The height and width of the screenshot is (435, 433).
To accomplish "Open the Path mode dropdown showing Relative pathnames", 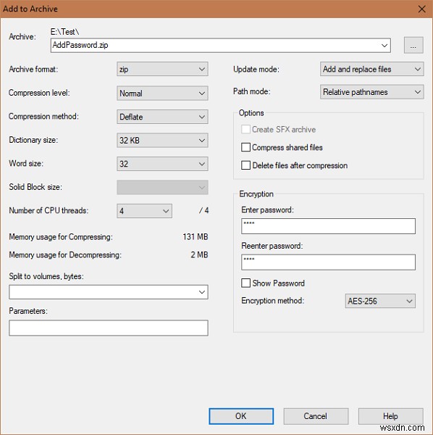I will pyautogui.click(x=371, y=92).
